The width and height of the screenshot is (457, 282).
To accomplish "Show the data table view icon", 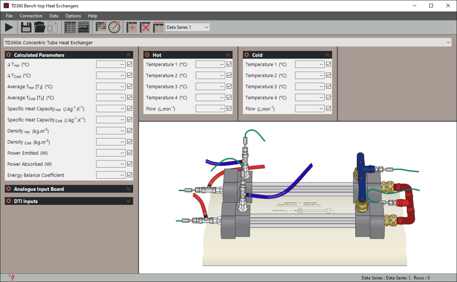I will [x=70, y=27].
